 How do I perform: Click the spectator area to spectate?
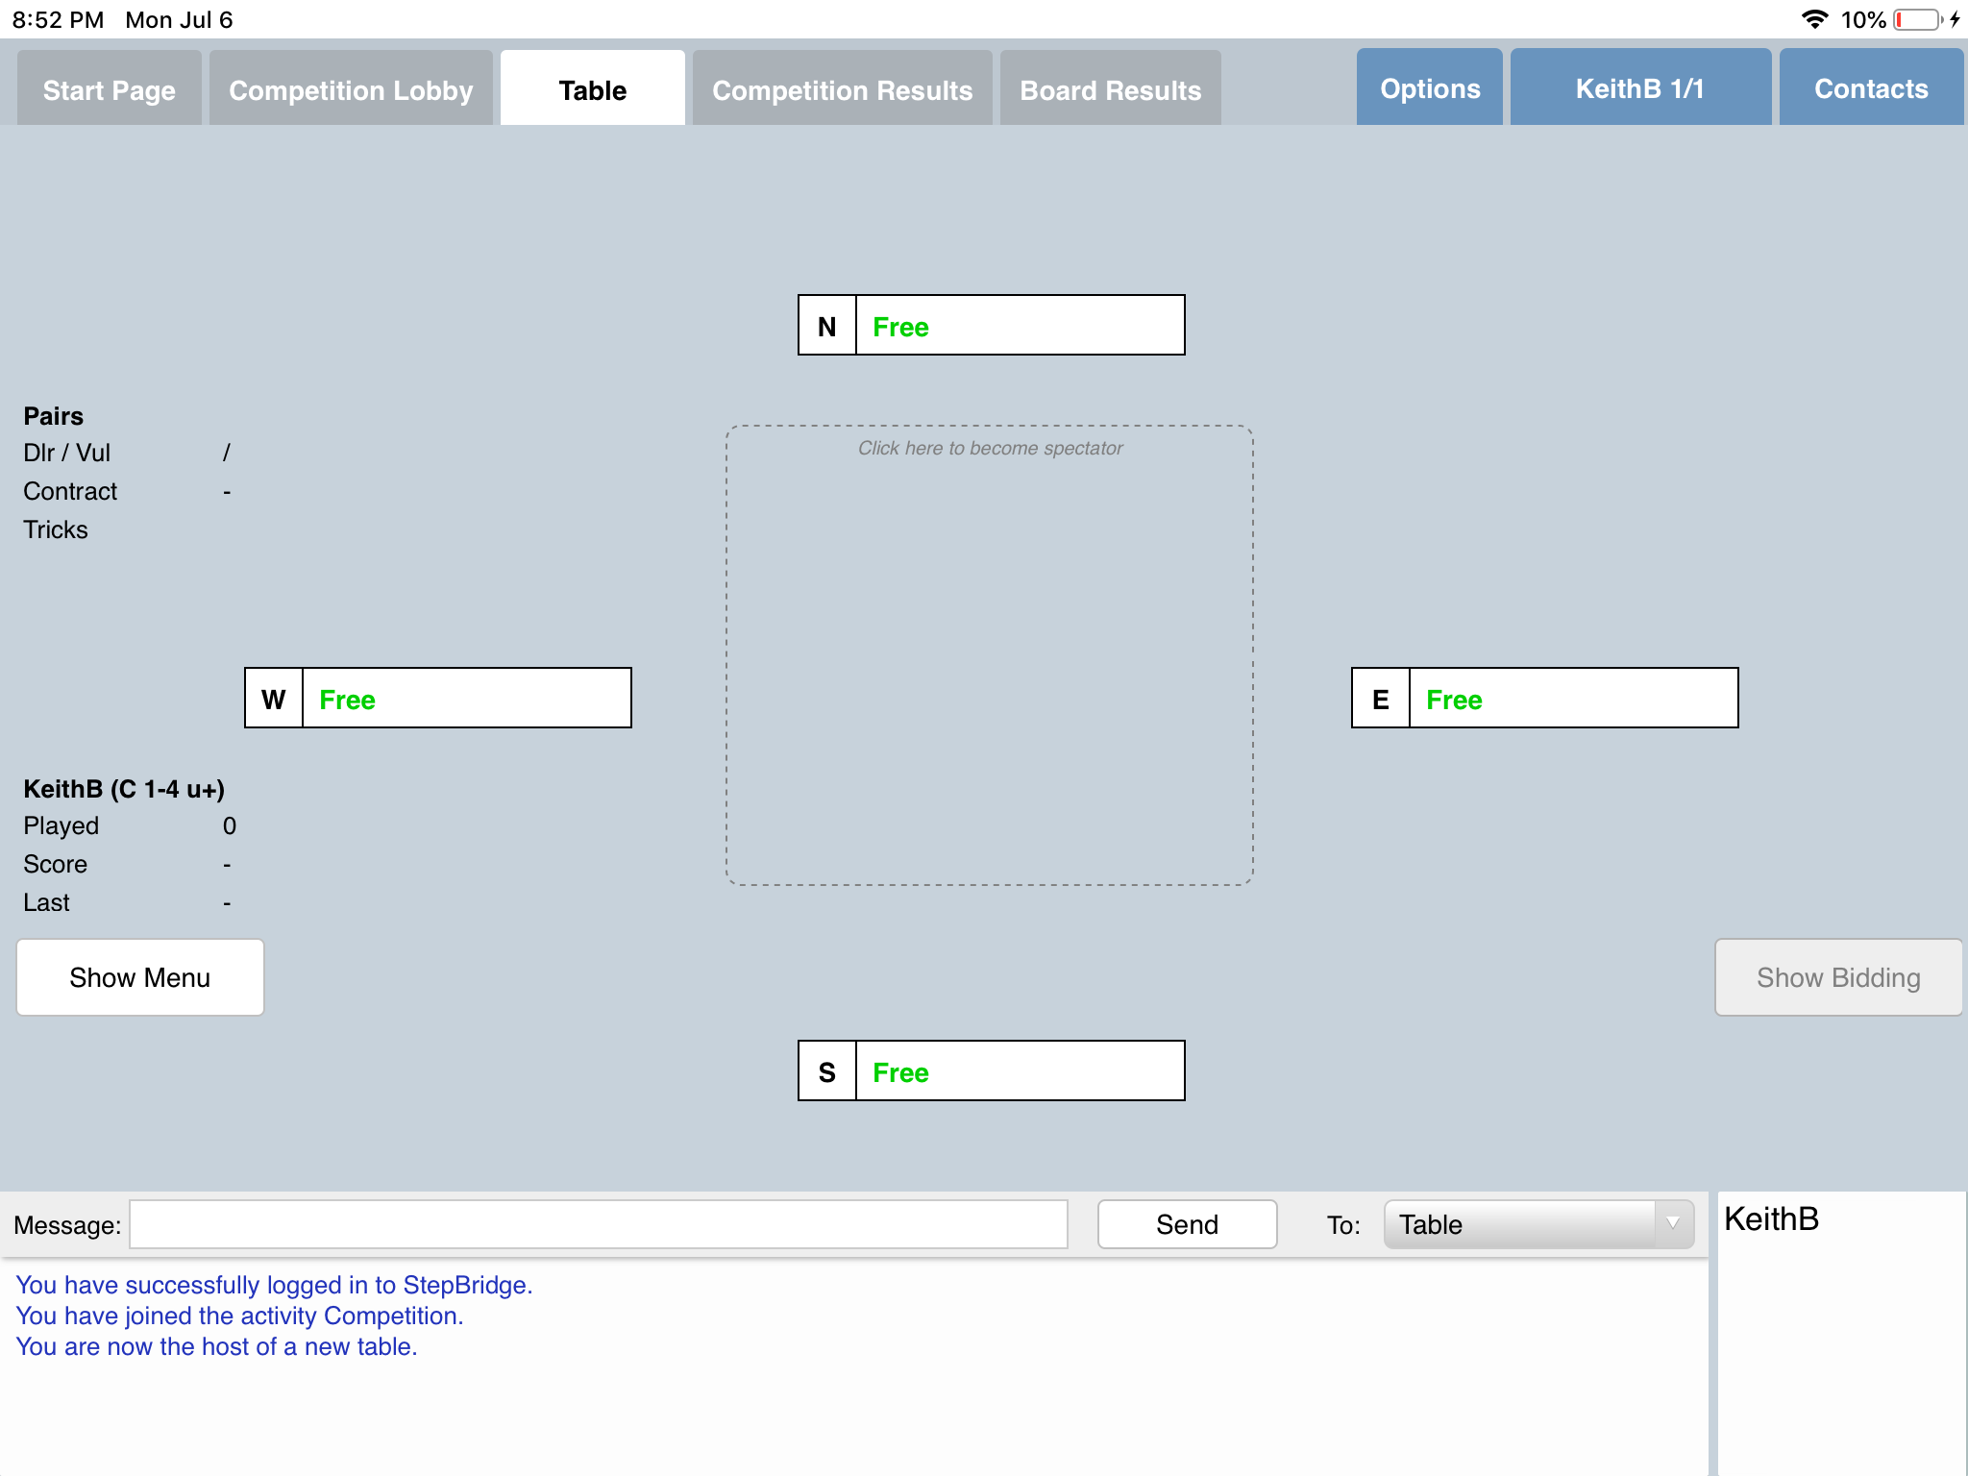click(990, 655)
